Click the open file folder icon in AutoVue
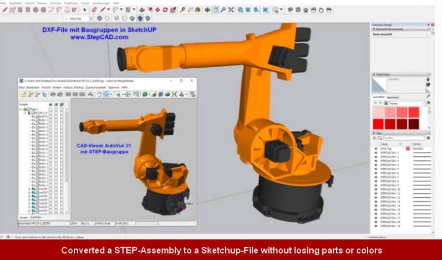The width and height of the screenshot is (442, 260). (23, 95)
